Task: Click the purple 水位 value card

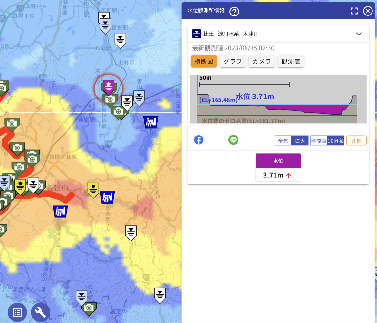Action: [x=278, y=167]
